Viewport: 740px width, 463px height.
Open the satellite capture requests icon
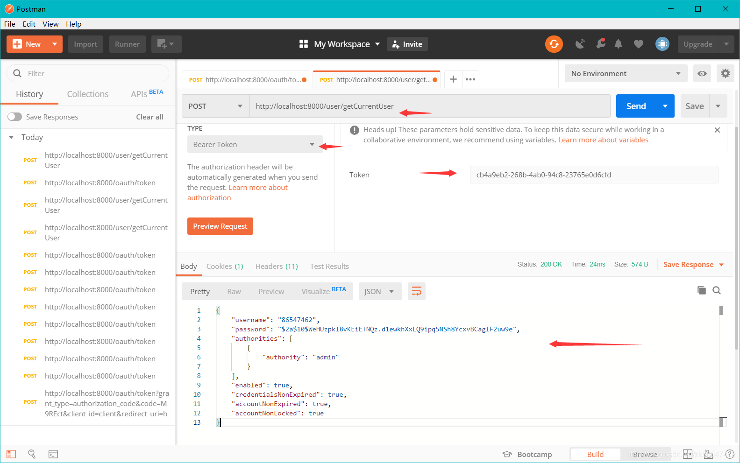click(x=580, y=44)
